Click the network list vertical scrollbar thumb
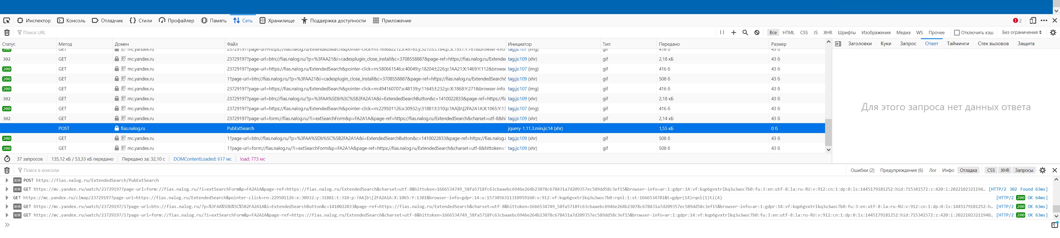Viewport: 1060px width, 238px height. (x=828, y=132)
